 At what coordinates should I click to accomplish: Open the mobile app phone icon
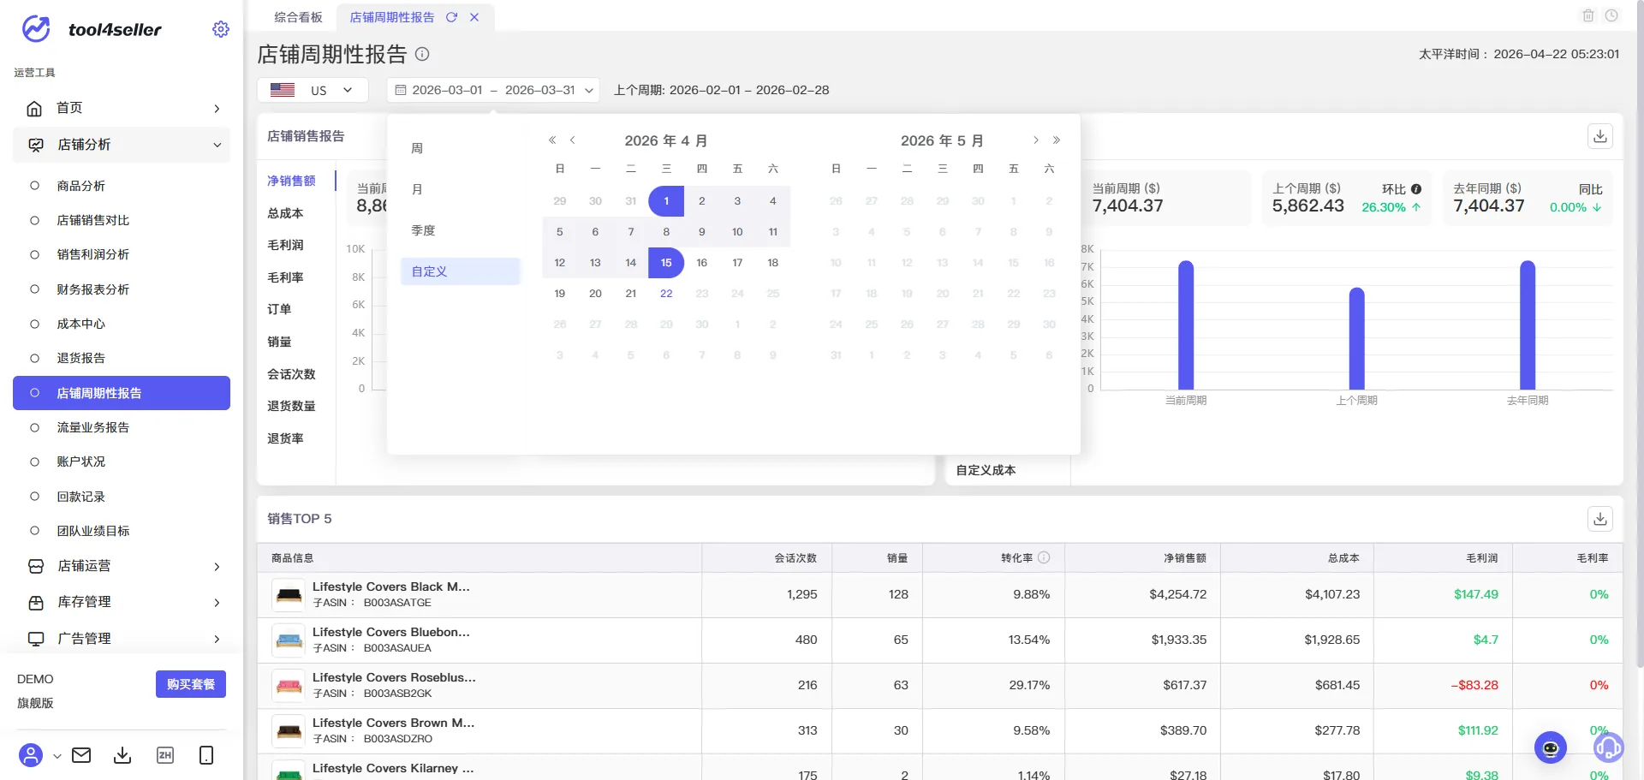pos(206,755)
